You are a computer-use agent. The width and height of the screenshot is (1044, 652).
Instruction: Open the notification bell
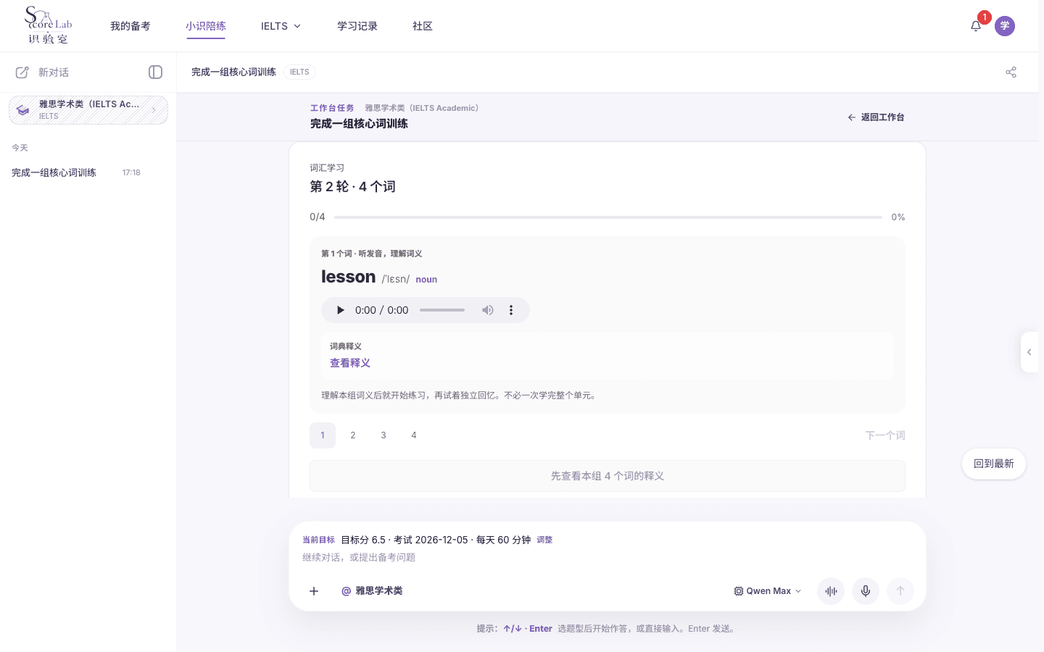(976, 26)
